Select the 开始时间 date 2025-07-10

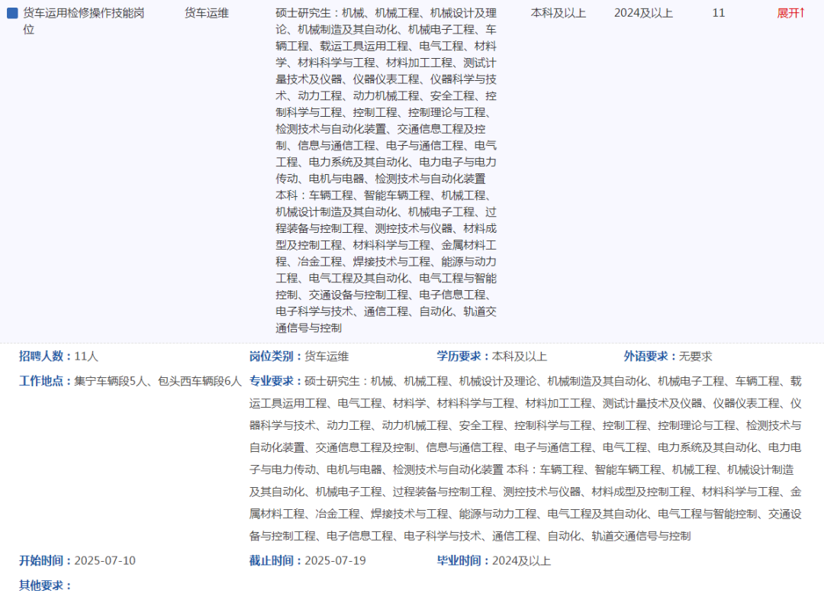[105, 560]
